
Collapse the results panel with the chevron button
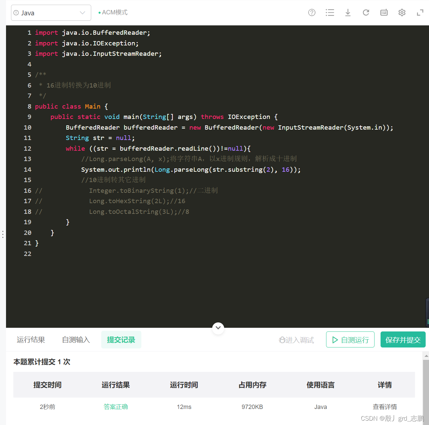coord(218,328)
